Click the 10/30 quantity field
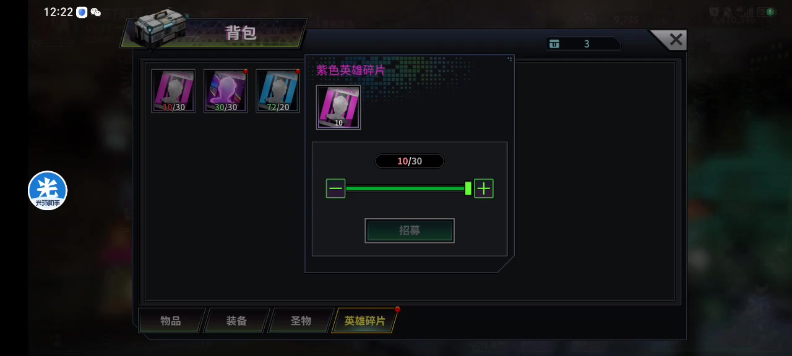This screenshot has width=792, height=356. [x=410, y=161]
